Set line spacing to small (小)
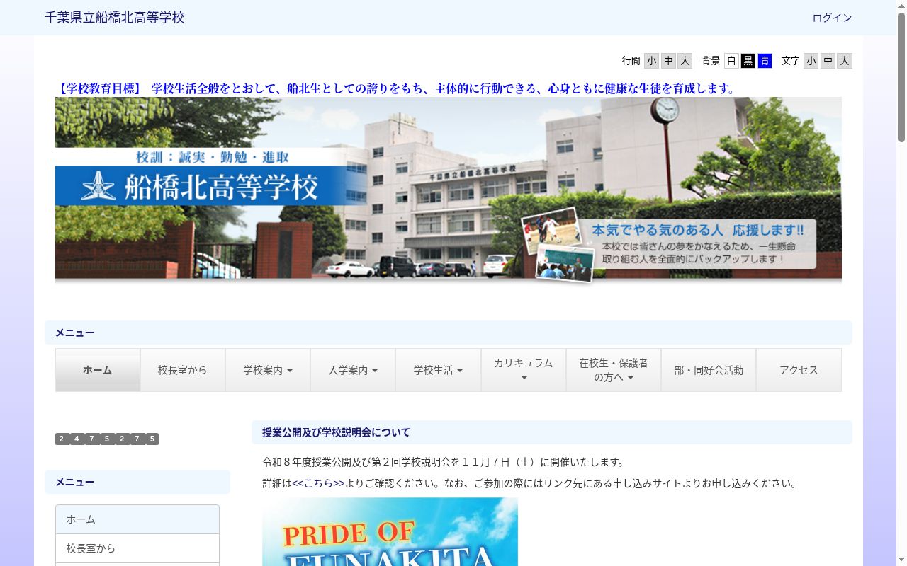The image size is (907, 566). 651,61
